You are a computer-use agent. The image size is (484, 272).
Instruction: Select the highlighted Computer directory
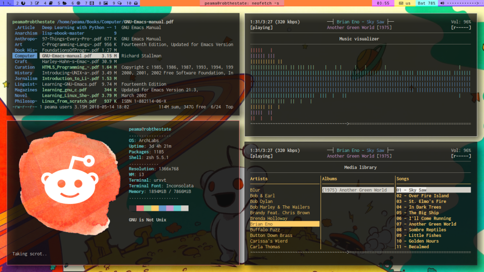pyautogui.click(x=25, y=56)
